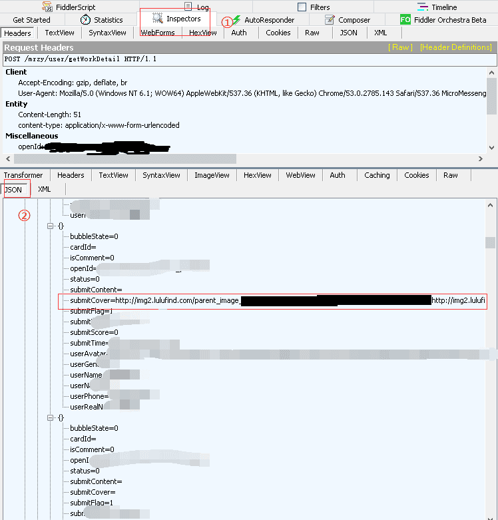Image resolution: width=498 pixels, height=520 pixels.
Task: Click the request headers horizontal scrollbar
Action: [124, 158]
